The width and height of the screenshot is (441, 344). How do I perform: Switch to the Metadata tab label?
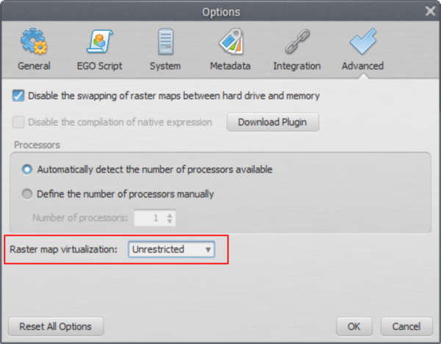[x=230, y=66]
